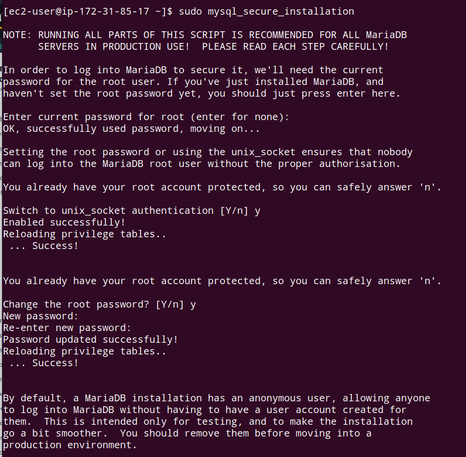Click the NOTE: RUNNING ALL PARTS line
466x457 pixels.
pos(205,35)
